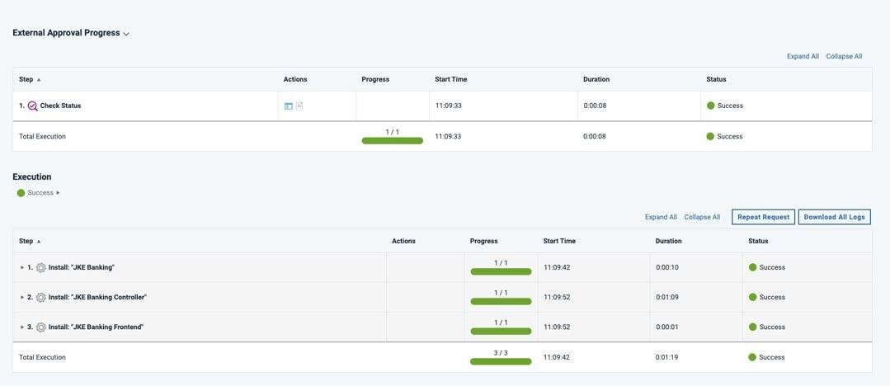The height and width of the screenshot is (386, 890).
Task: Click the 3 / 3 total progress bar
Action: click(x=501, y=361)
